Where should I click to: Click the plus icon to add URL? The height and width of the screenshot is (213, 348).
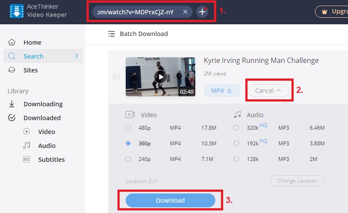point(202,12)
